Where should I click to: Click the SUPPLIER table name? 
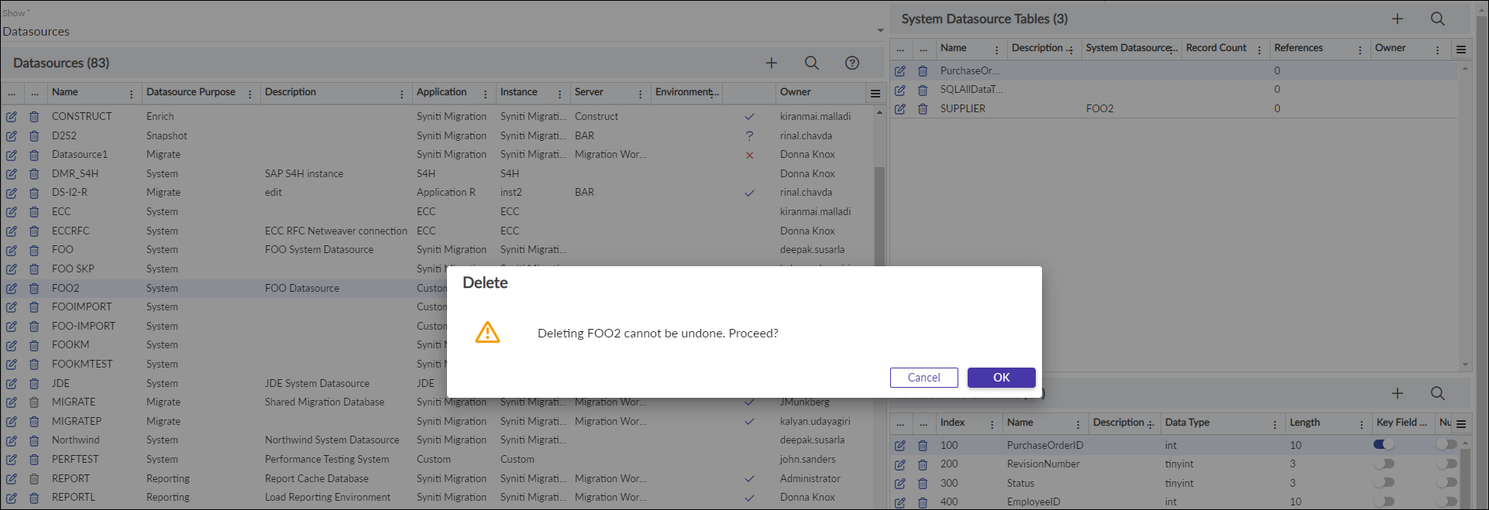pyautogui.click(x=963, y=109)
